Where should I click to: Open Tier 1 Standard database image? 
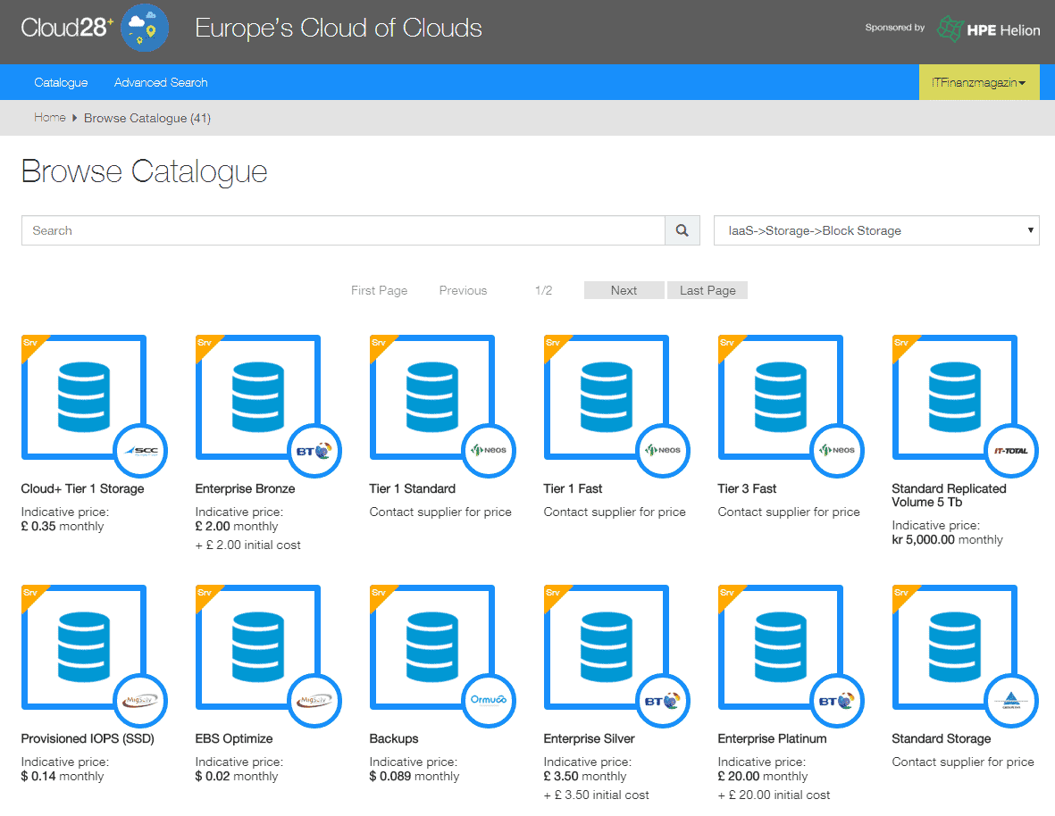coord(432,397)
